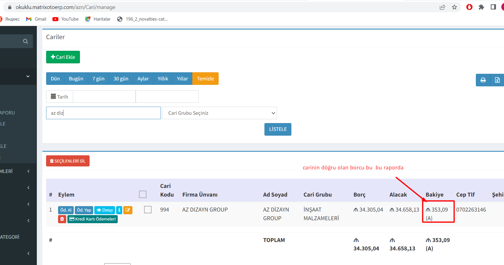
Task: Click the print icon button
Action: pos(483,80)
